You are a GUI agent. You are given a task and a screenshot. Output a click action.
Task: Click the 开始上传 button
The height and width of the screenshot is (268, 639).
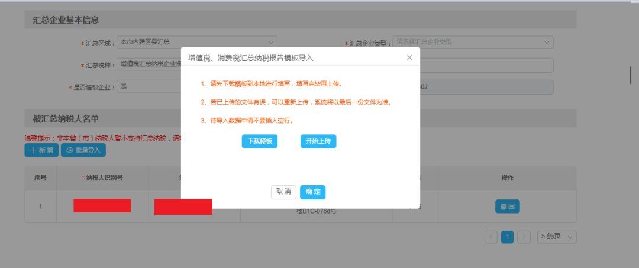point(318,141)
